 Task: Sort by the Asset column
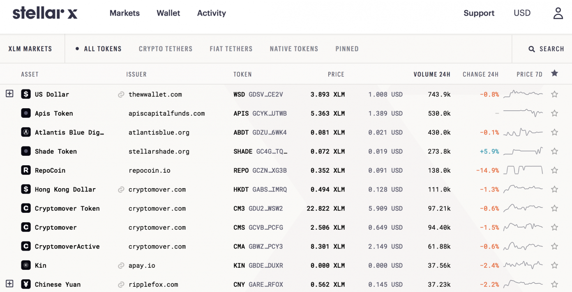pos(30,74)
